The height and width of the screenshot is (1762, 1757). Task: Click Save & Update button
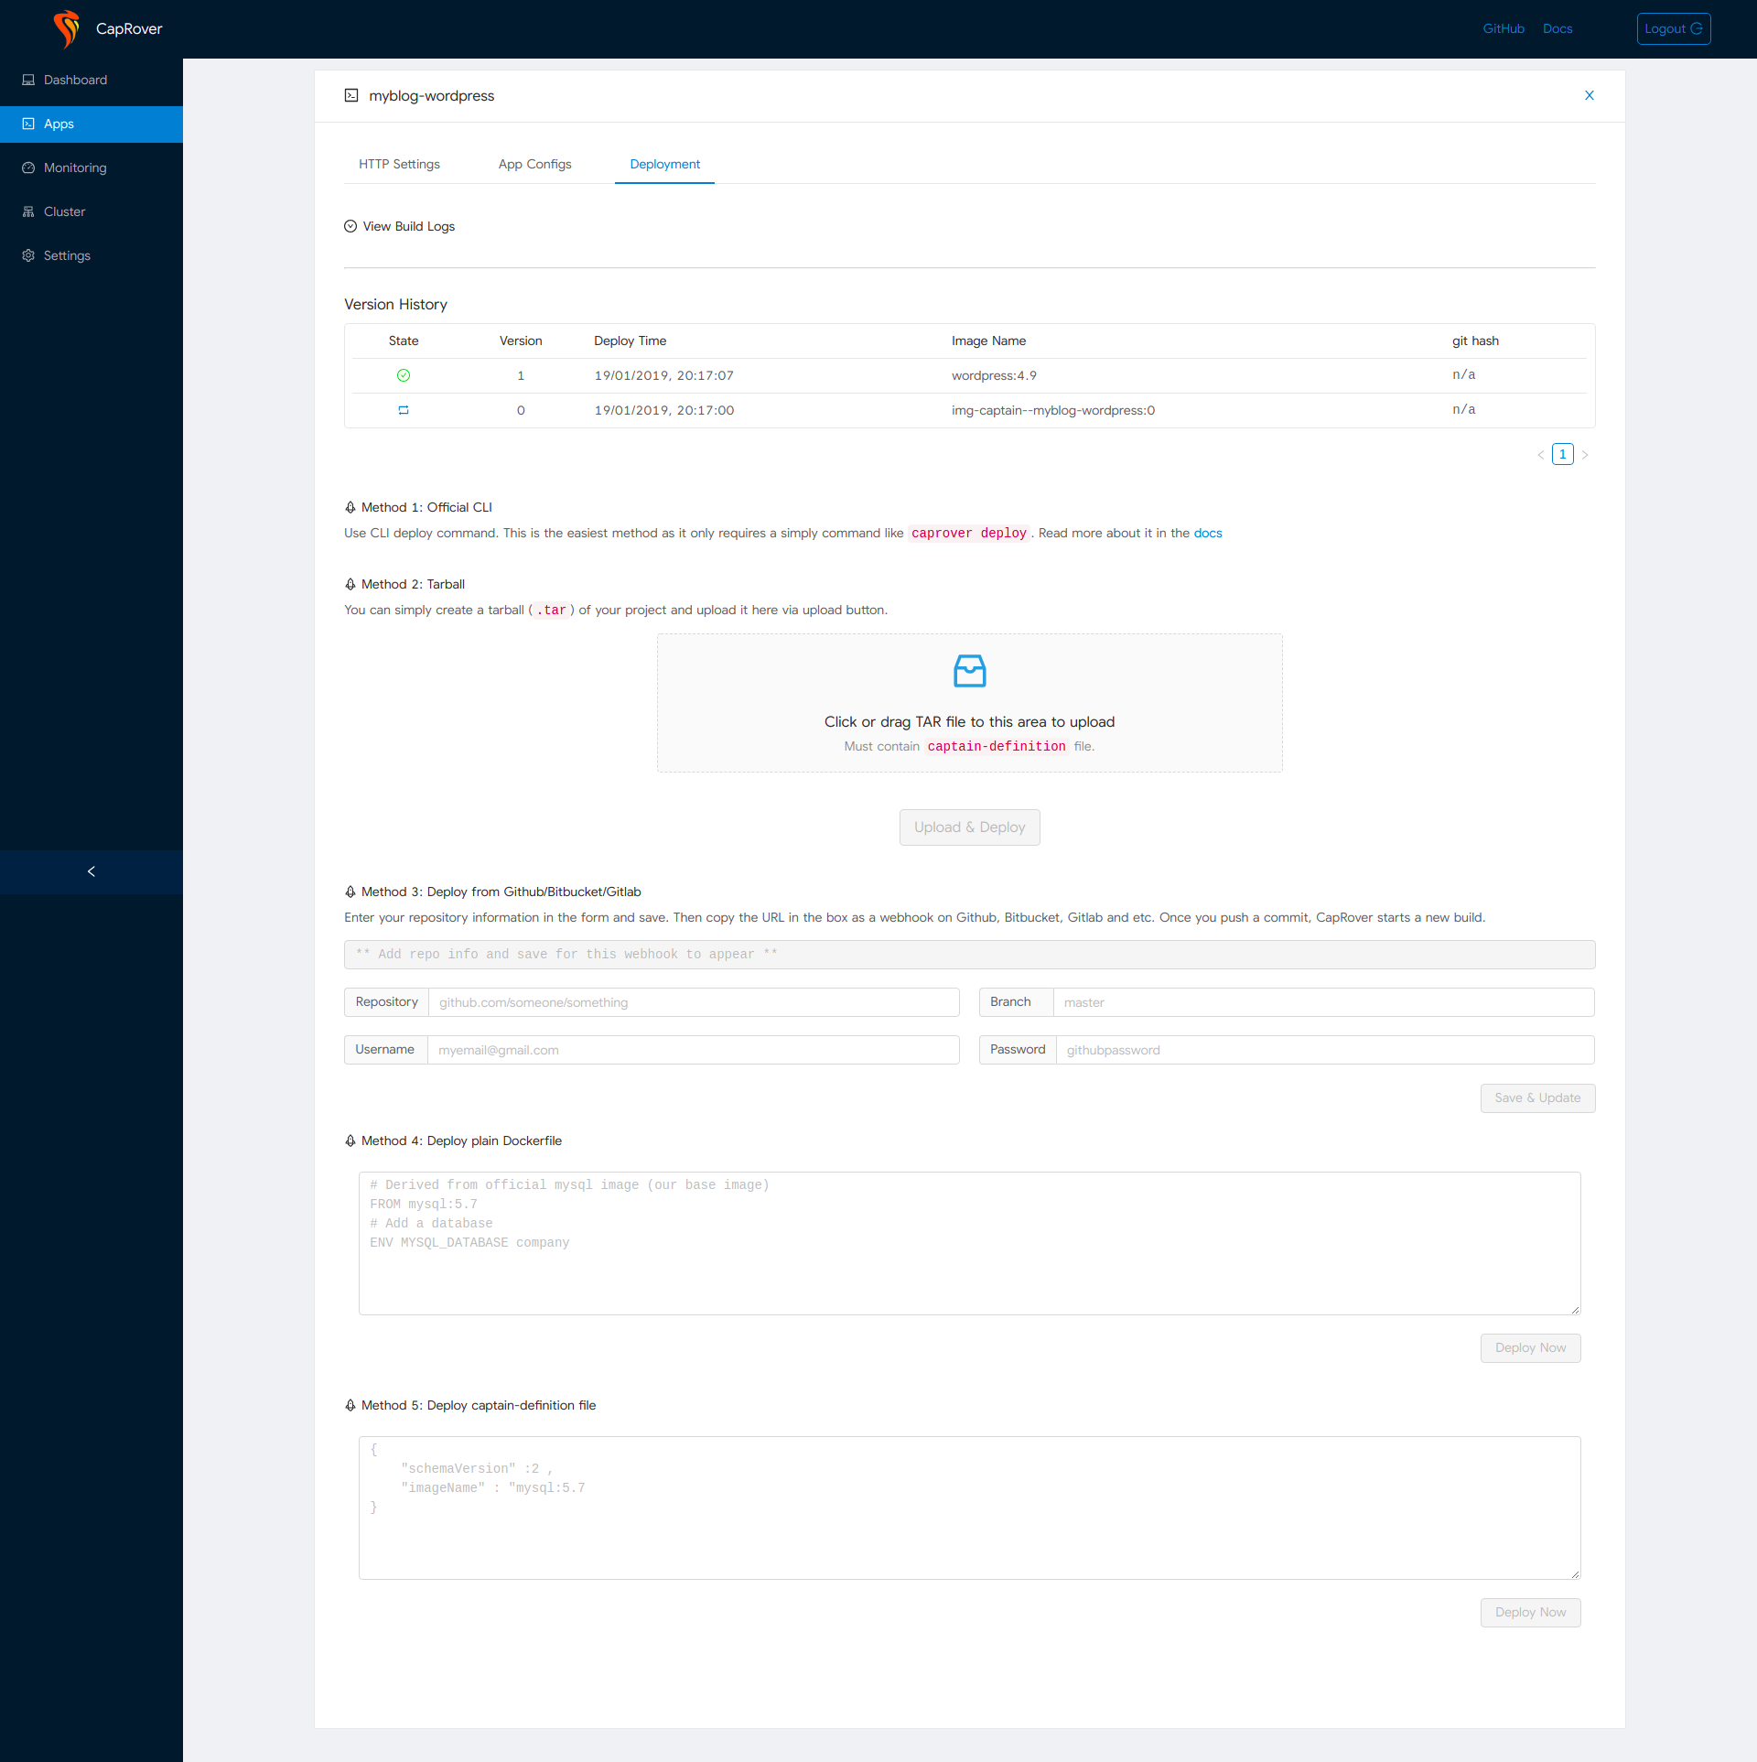[1536, 1097]
